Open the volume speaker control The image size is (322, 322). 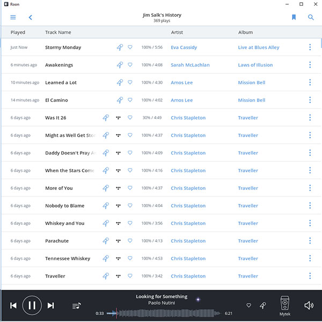[309, 305]
